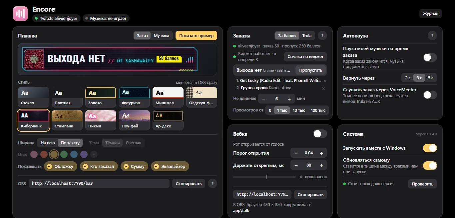Click the Ссылка на виджет button
This screenshot has width=455, height=218.
pyautogui.click(x=305, y=57)
